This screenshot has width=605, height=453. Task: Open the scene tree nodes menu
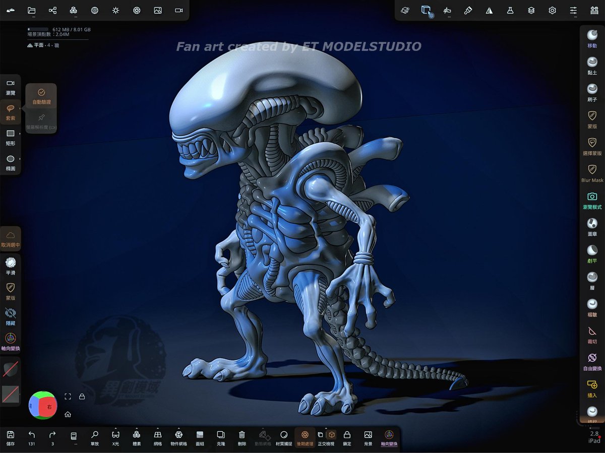(x=52, y=10)
